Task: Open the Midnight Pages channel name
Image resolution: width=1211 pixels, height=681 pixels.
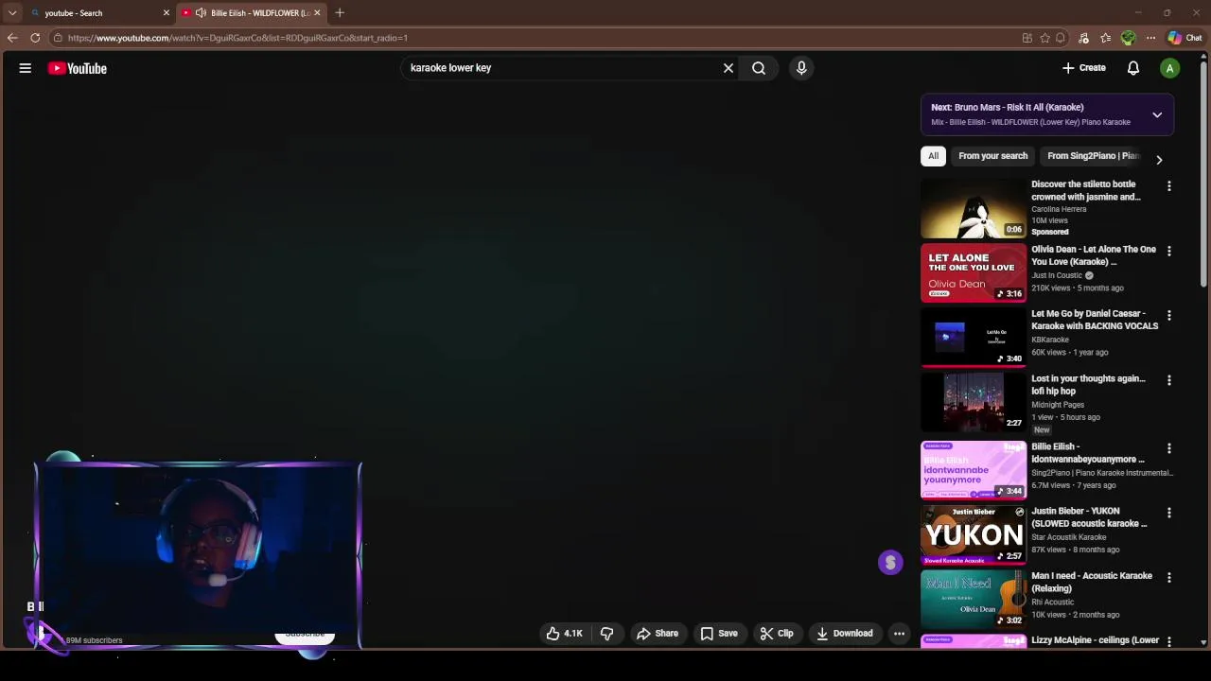Action: (x=1058, y=405)
